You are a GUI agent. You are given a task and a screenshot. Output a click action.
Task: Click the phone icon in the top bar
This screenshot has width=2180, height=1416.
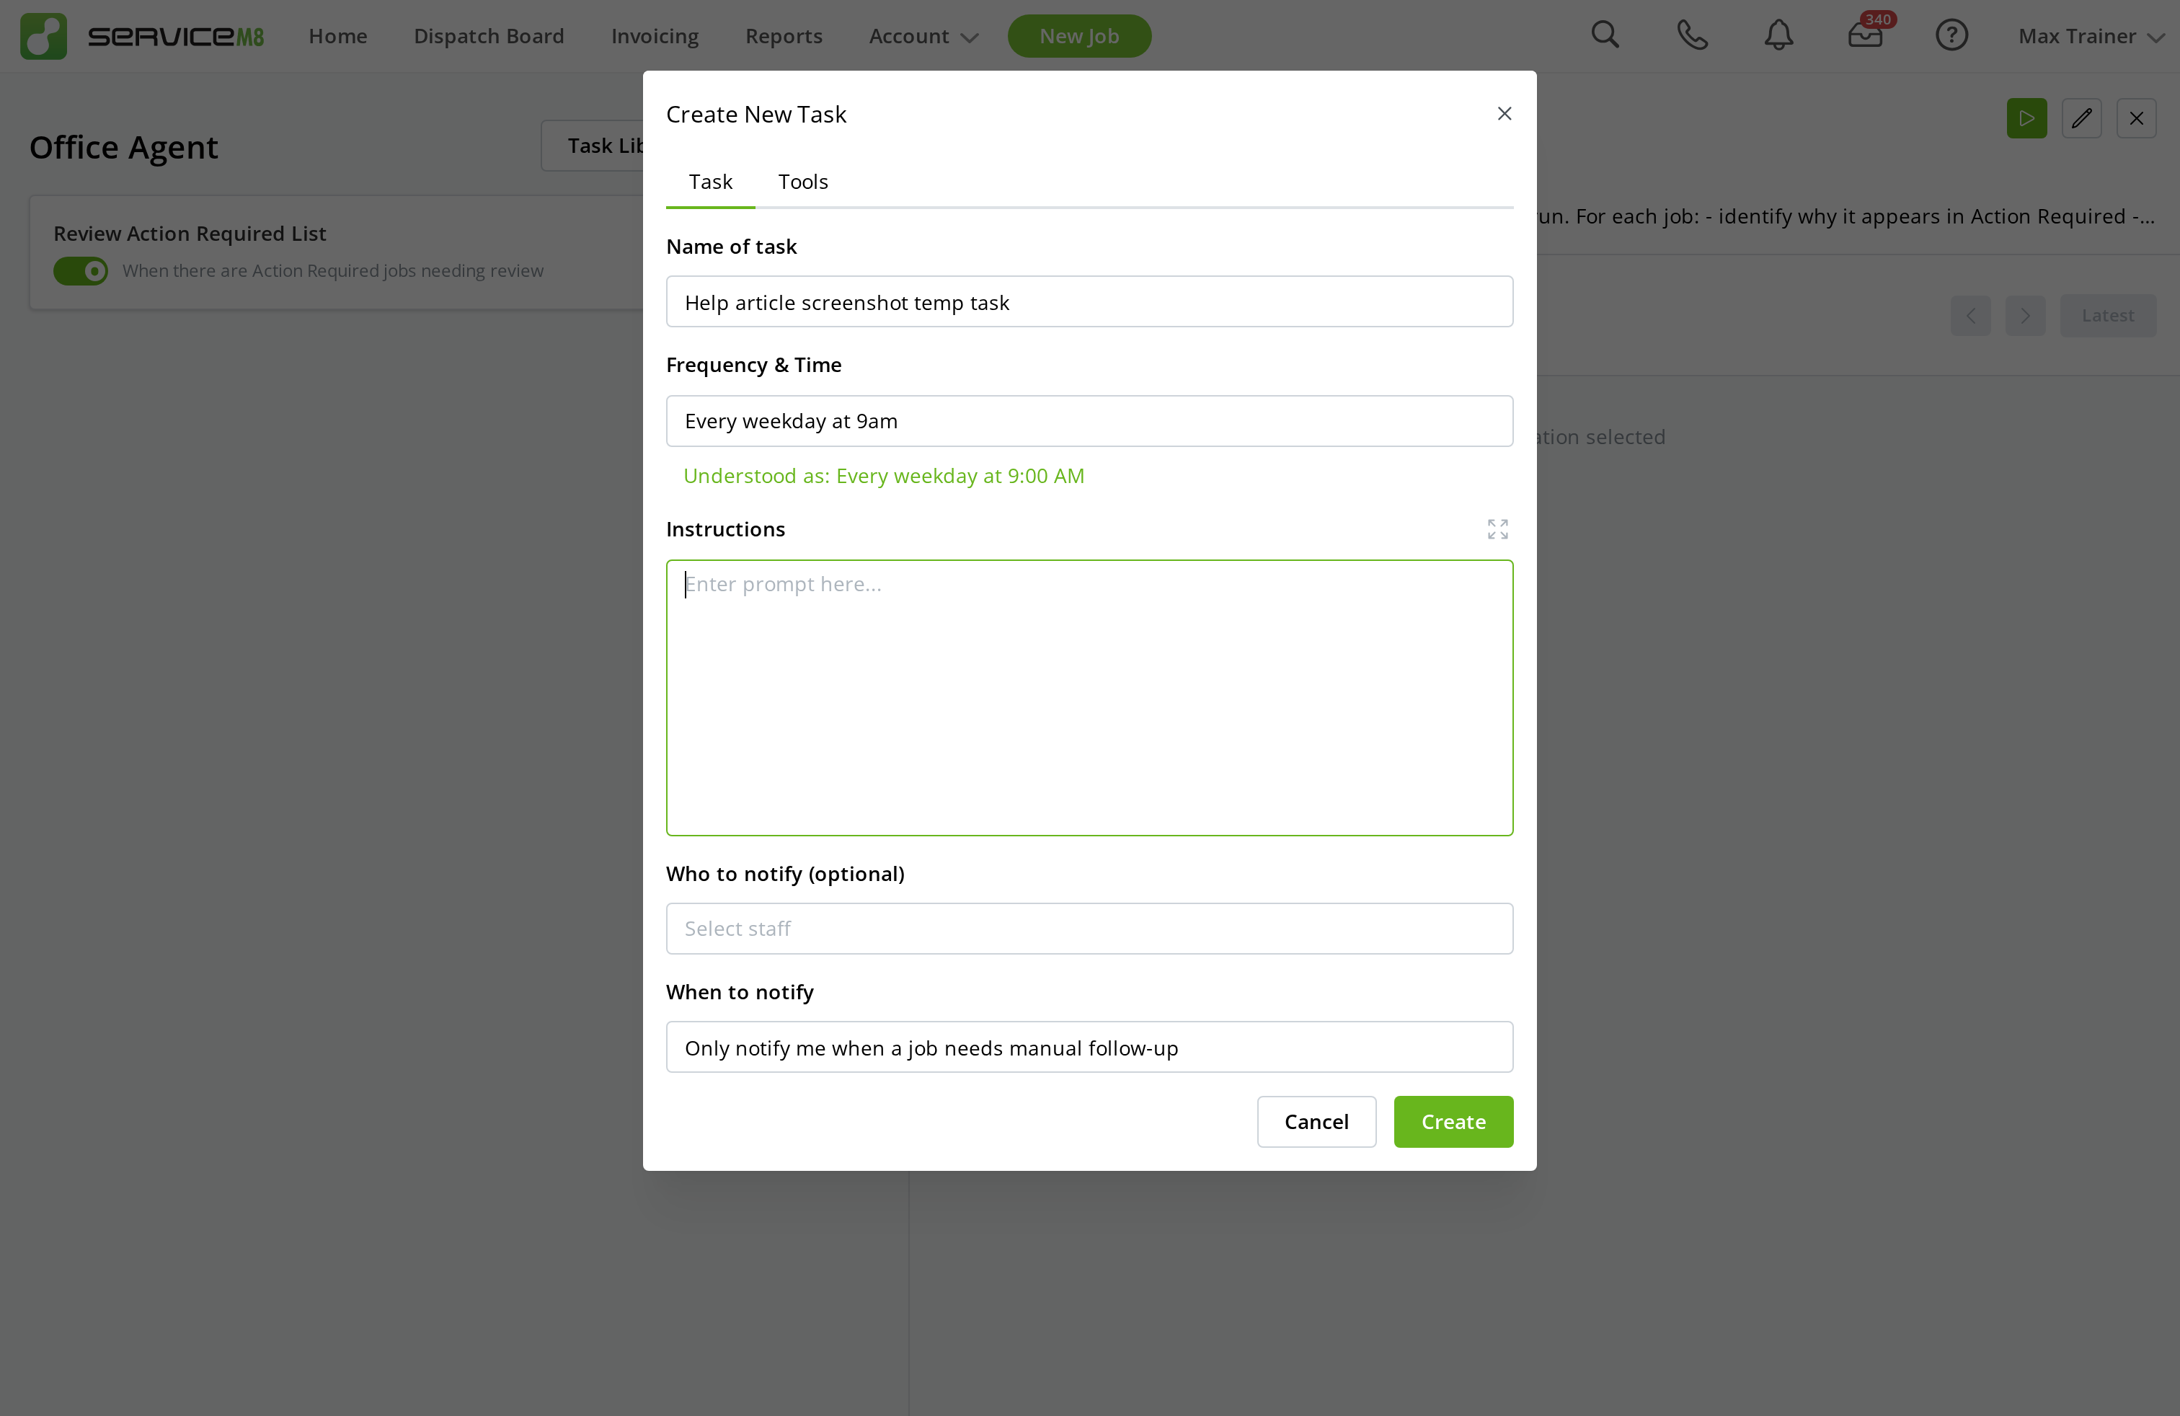click(x=1691, y=36)
